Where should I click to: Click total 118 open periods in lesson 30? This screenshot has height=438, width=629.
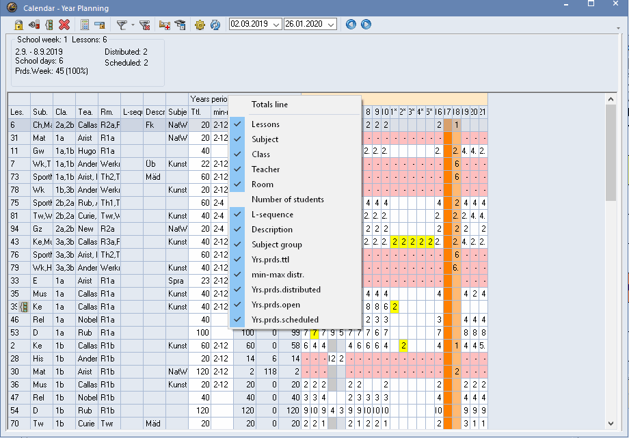(267, 372)
